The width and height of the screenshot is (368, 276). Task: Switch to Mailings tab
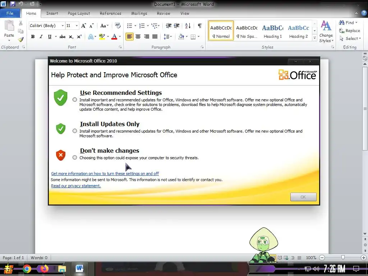pyautogui.click(x=139, y=13)
